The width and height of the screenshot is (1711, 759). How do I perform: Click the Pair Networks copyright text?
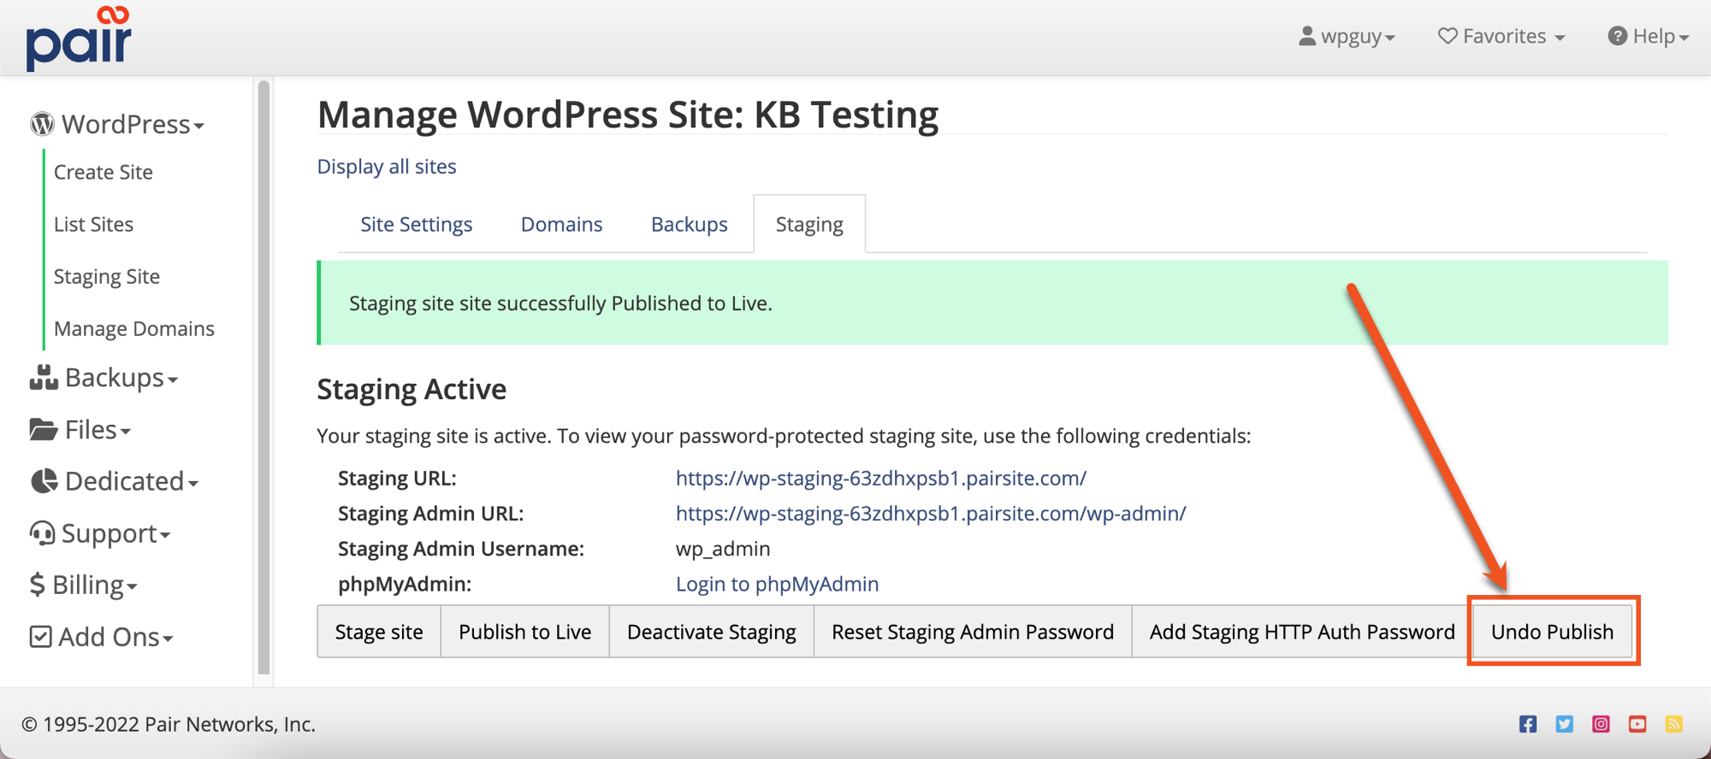[x=169, y=724]
